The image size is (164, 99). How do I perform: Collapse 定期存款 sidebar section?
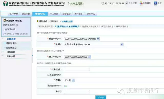point(3,39)
